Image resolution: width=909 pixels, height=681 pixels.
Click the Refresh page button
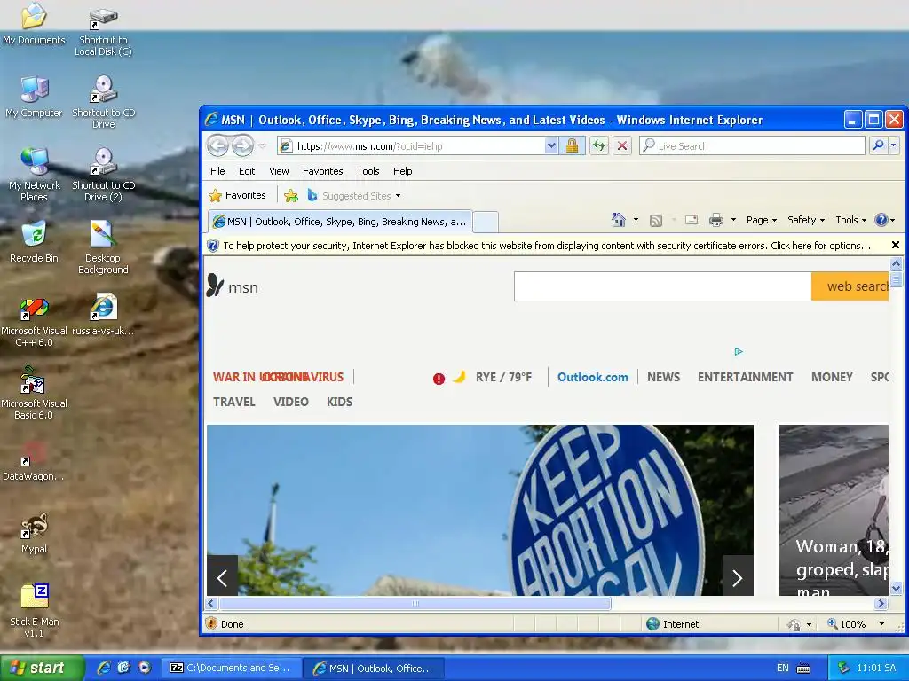[599, 146]
